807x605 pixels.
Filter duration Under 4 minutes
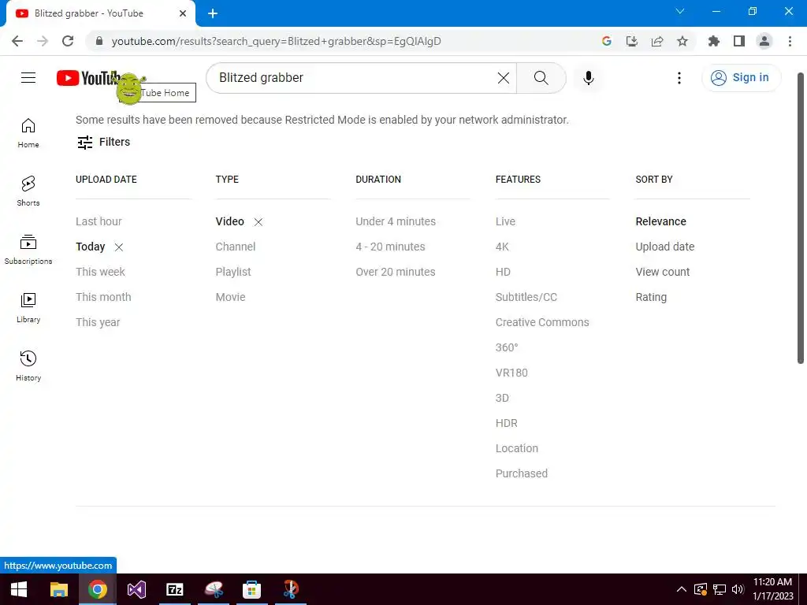click(396, 221)
